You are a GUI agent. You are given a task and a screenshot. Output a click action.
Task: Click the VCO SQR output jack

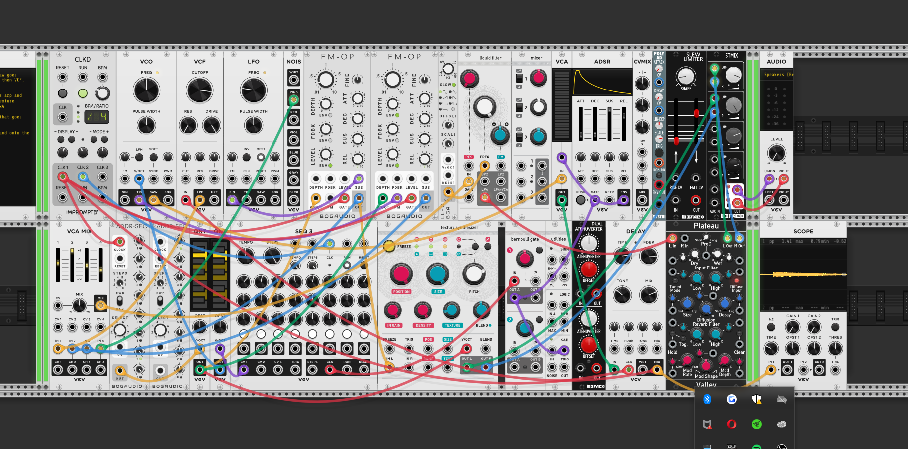coord(168,200)
